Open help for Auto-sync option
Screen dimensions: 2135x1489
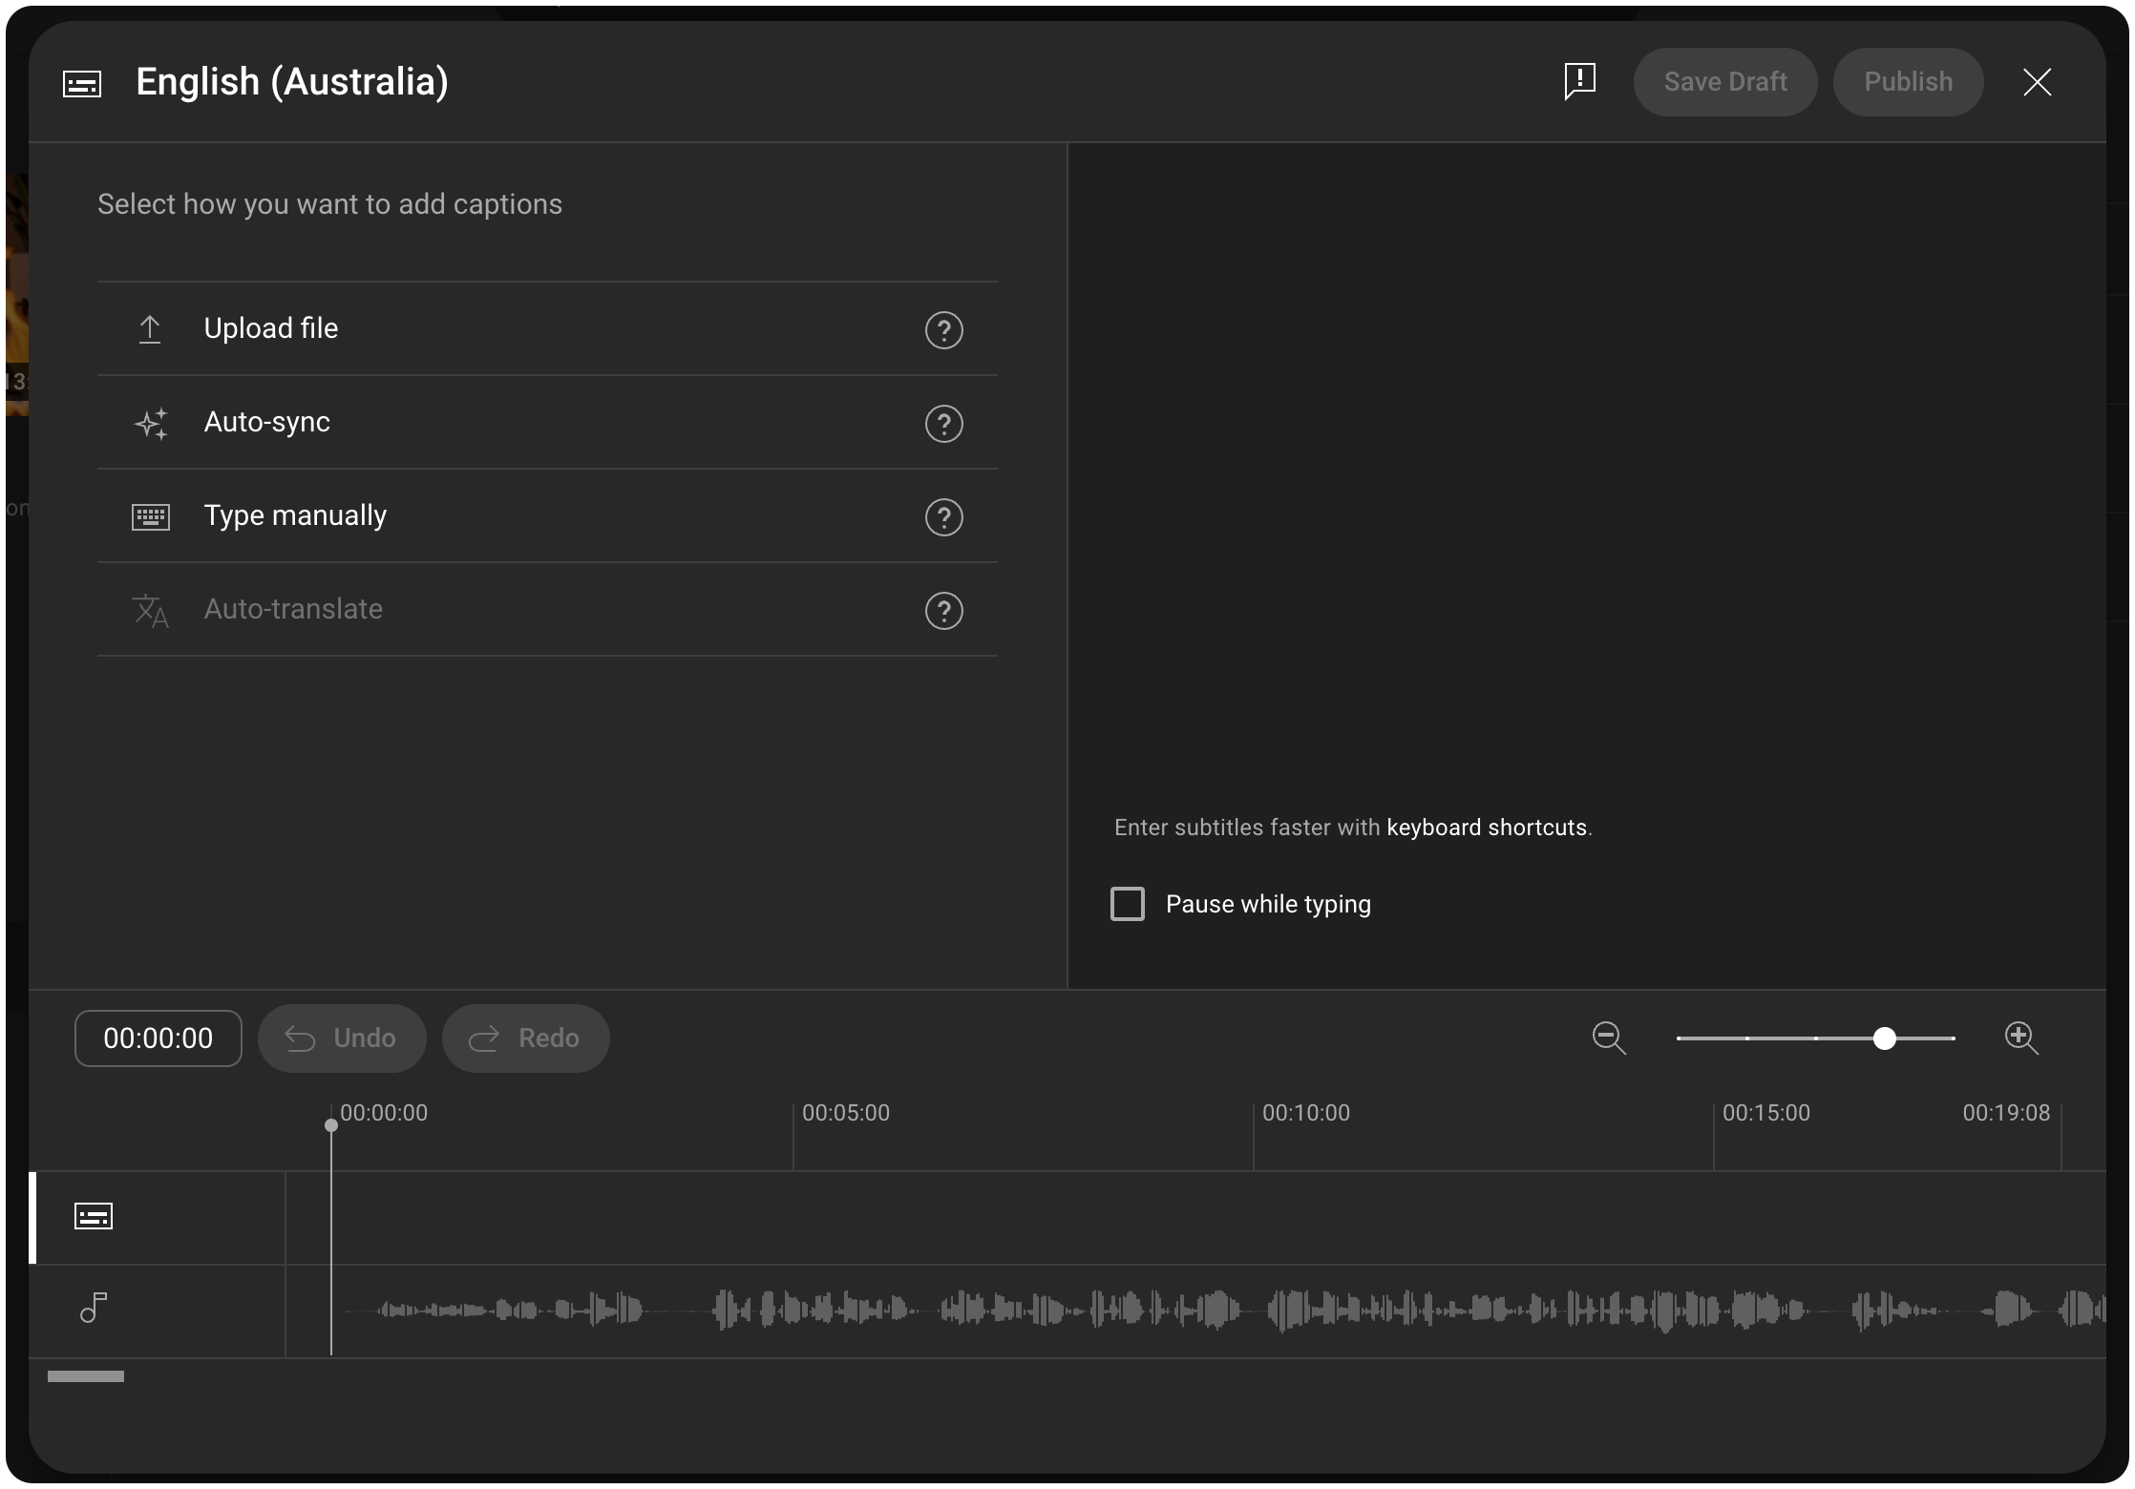(x=943, y=424)
